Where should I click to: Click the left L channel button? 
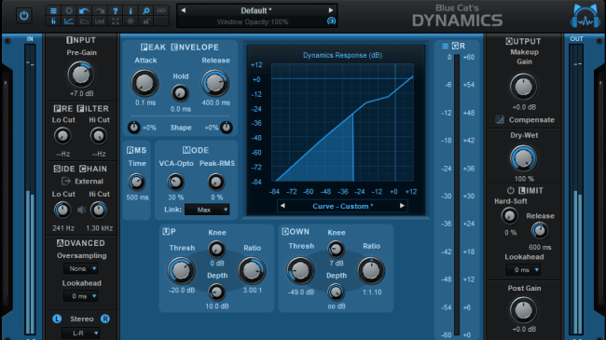click(57, 319)
